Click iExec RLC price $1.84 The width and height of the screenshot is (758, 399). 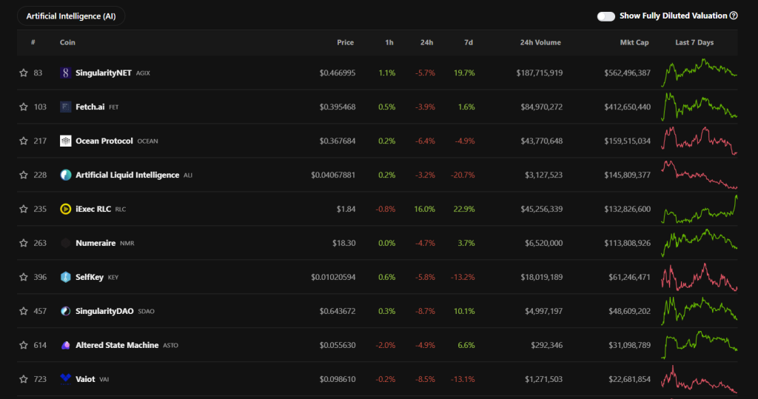[x=346, y=209]
